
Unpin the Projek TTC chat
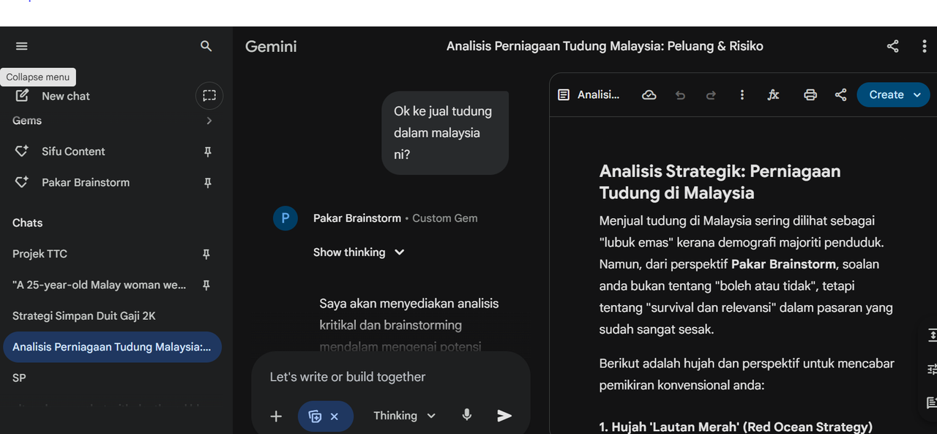coord(206,254)
